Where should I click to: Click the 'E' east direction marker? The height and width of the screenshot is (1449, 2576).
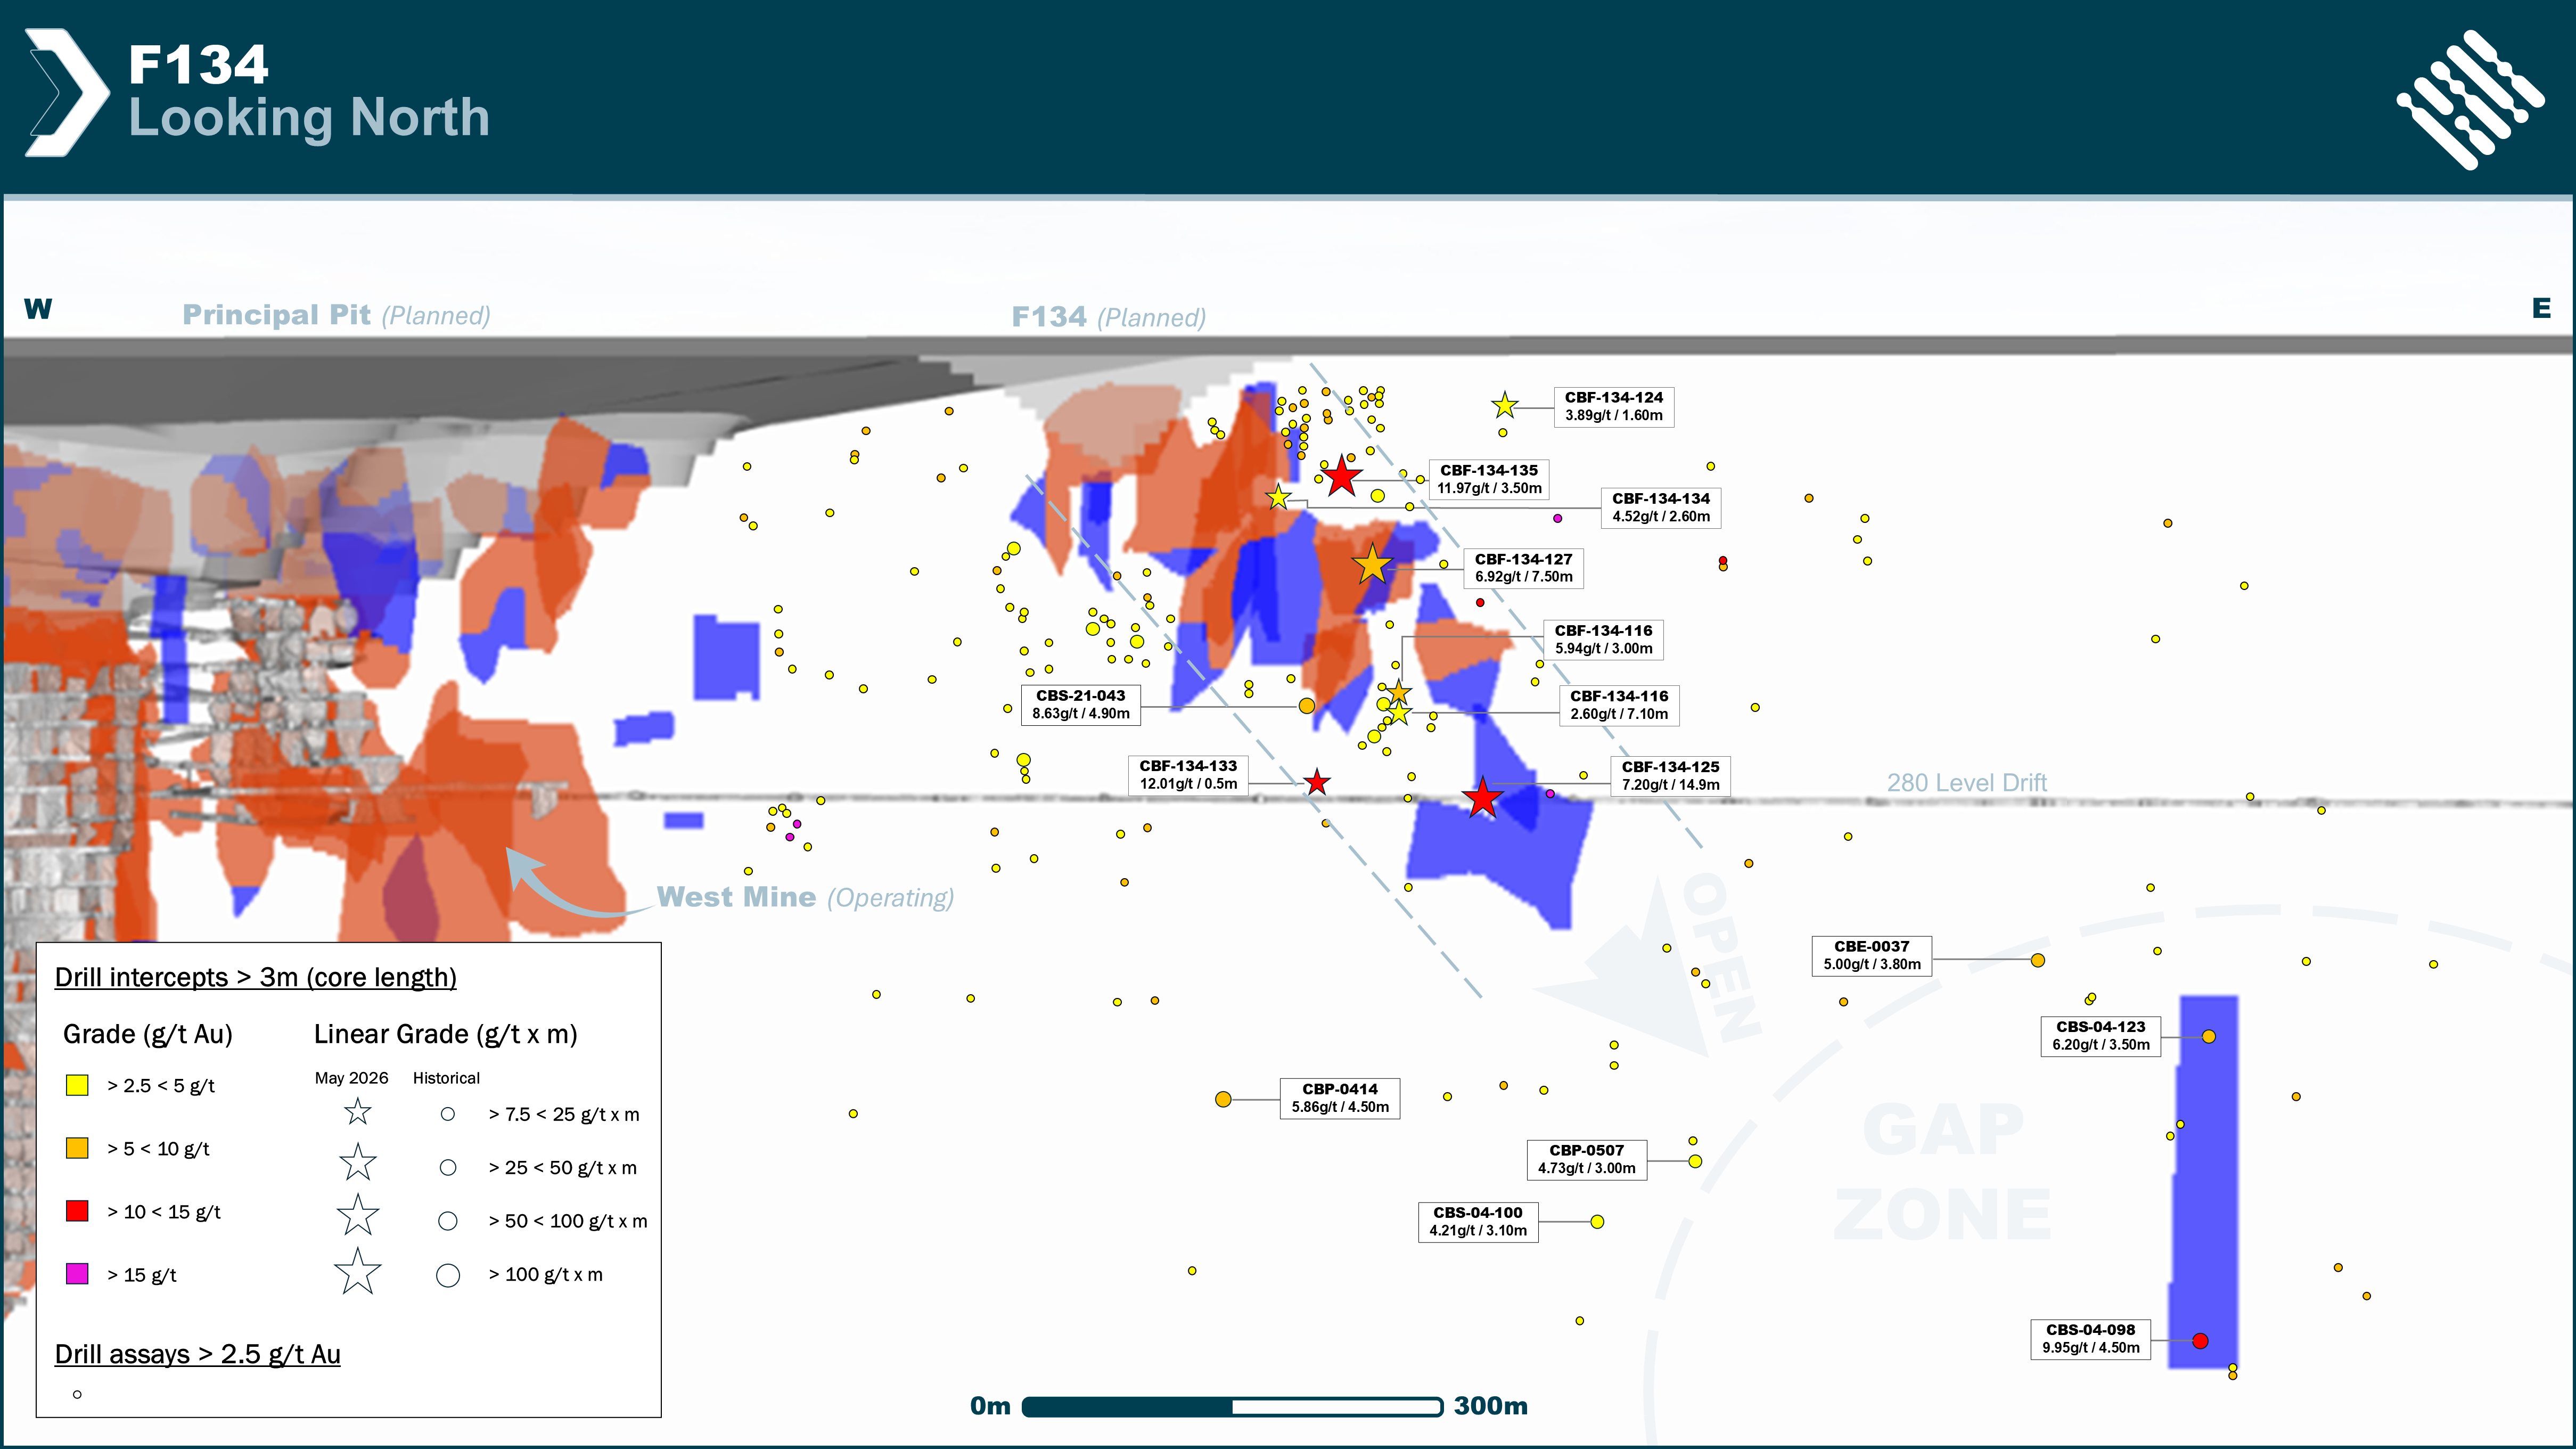2541,308
